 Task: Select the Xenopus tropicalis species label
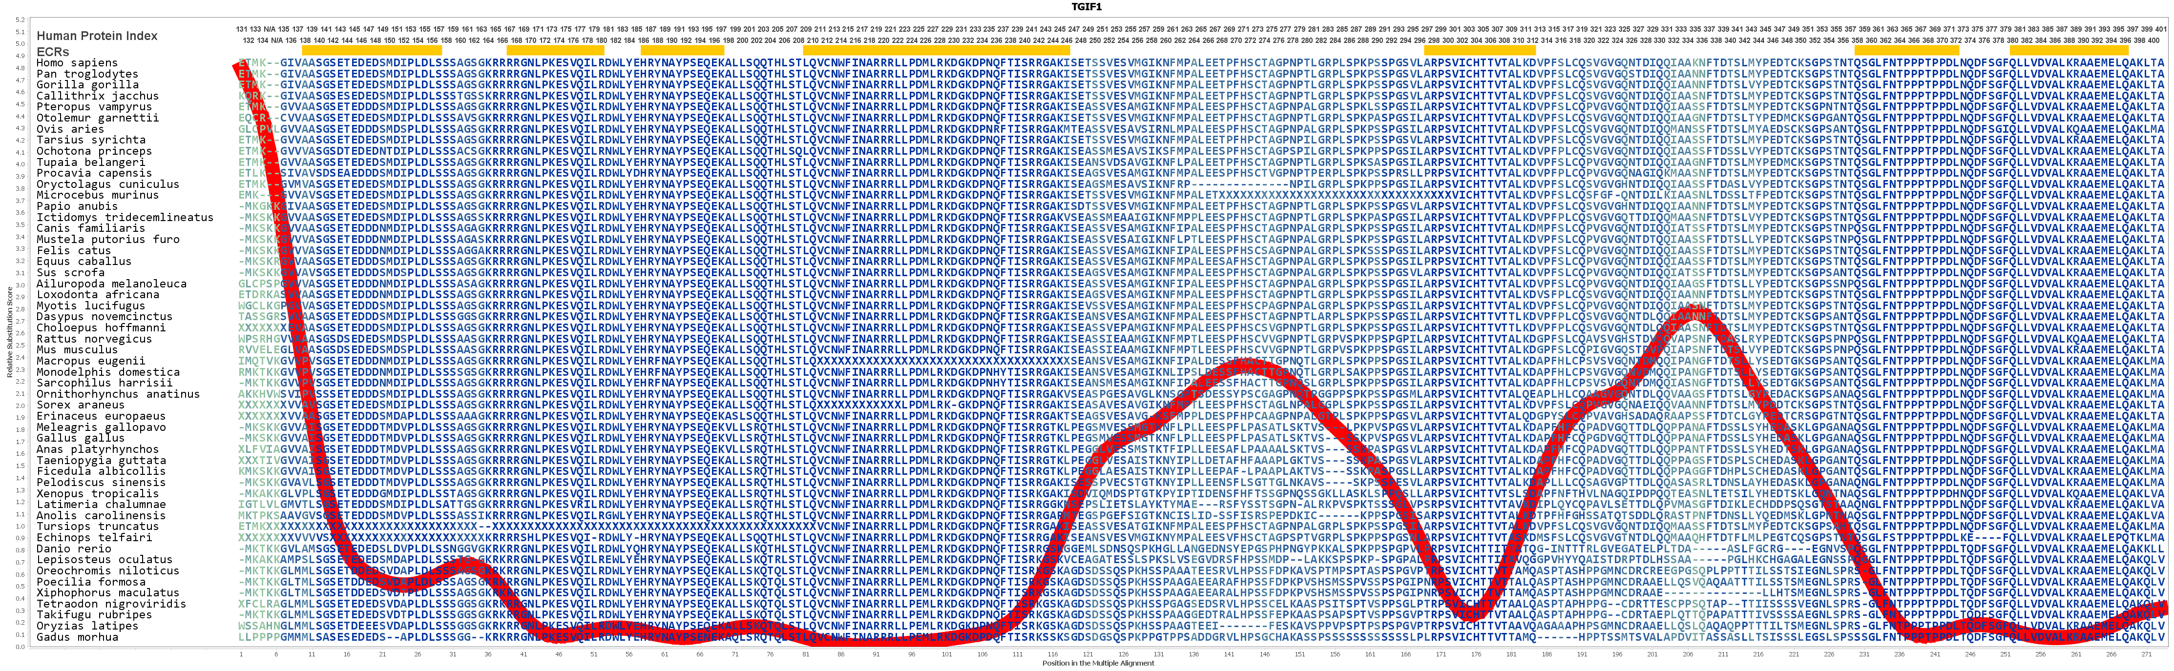click(x=97, y=494)
